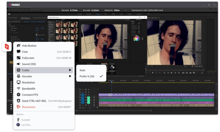This screenshot has height=132, width=220.
Task: Click the Hide Button menu entry
Action: point(44,46)
